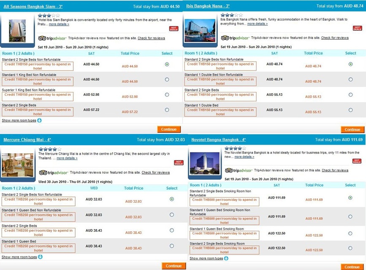This screenshot has width=366, height=270.
Task: Click 'more details' for Mercure Chiang Mai
Action: click(67, 158)
